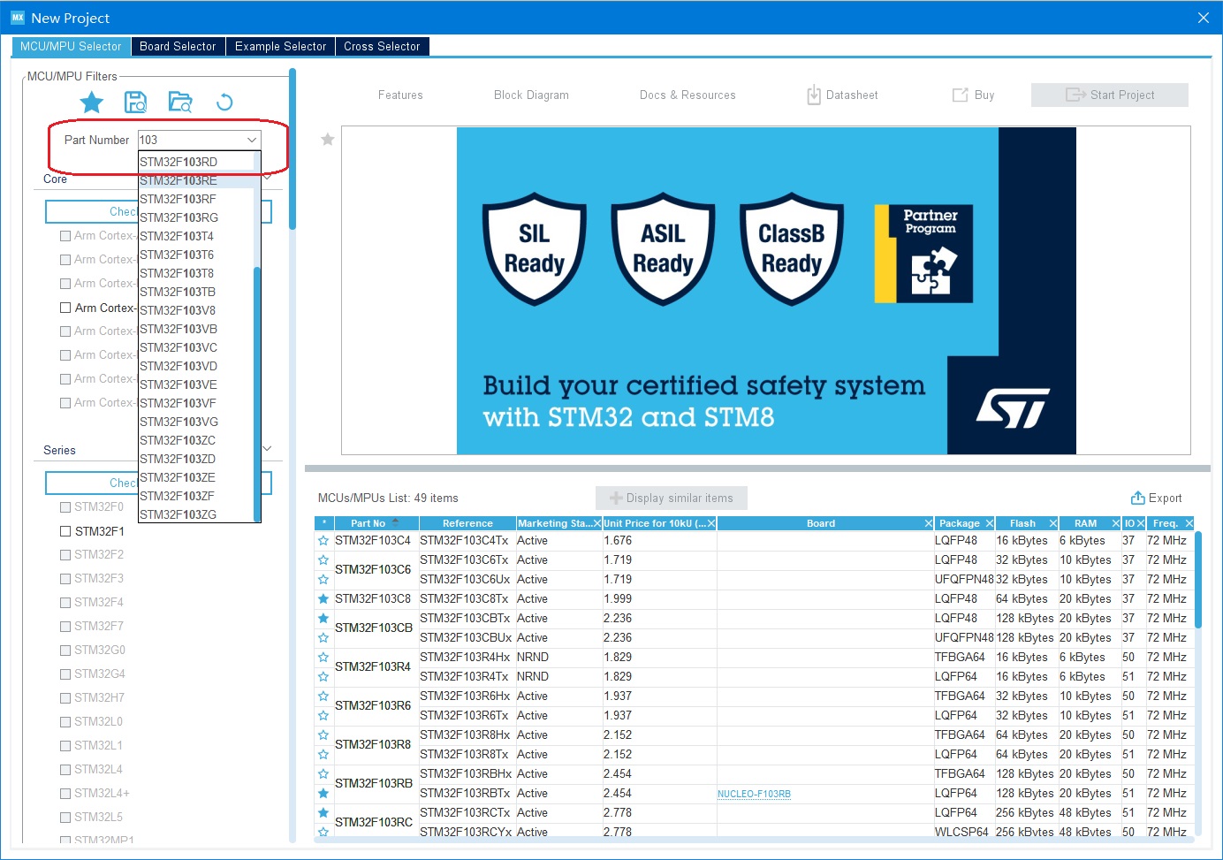Click the Export icon above the table
The height and width of the screenshot is (860, 1223).
coord(1138,498)
